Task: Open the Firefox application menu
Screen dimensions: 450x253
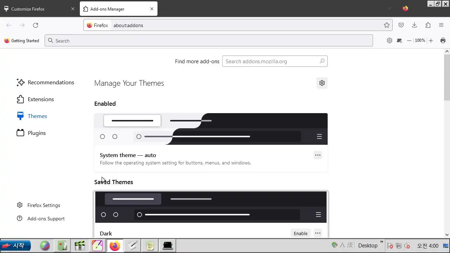Action: (441, 25)
